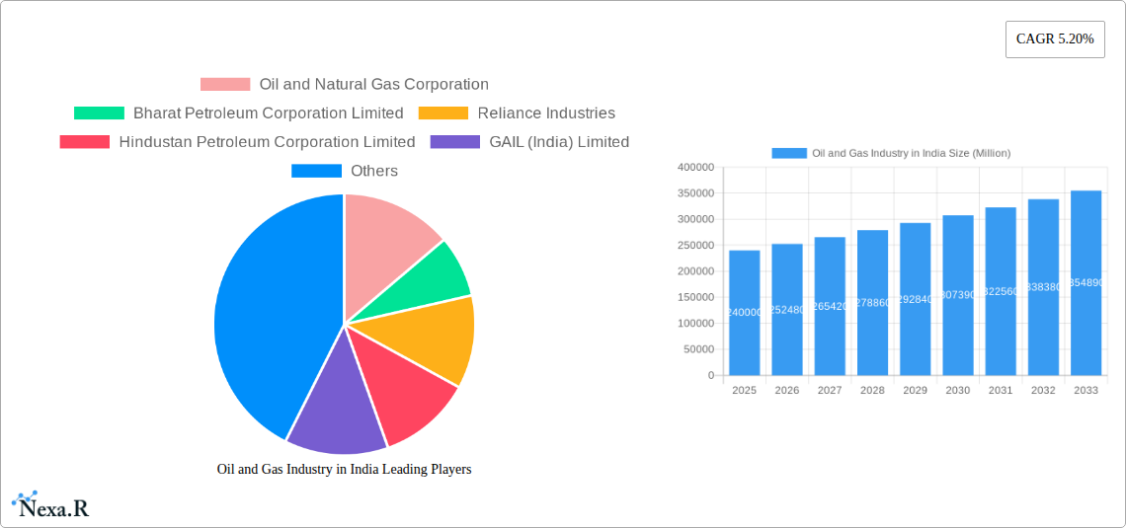Toggle Bharat Petroleum Corporation Limited legend swatch
Image resolution: width=1126 pixels, height=528 pixels.
coord(99,113)
